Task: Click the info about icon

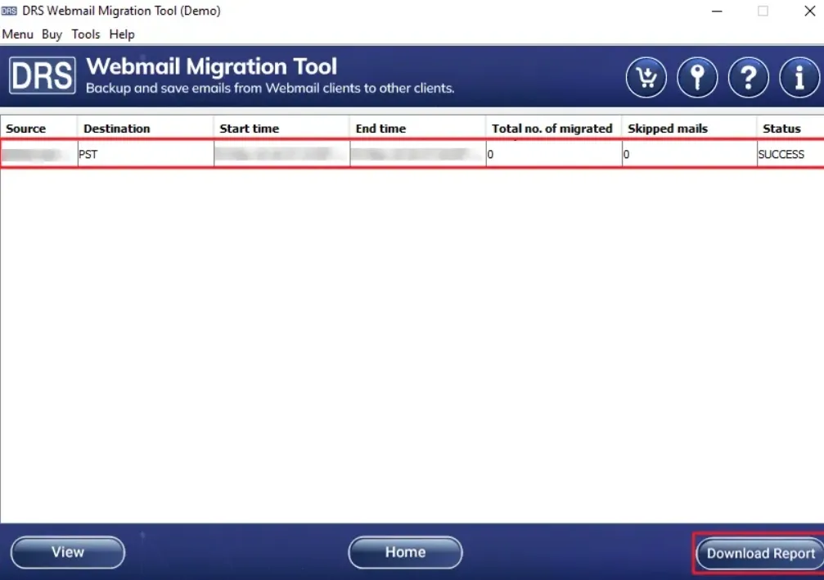Action: coord(799,78)
